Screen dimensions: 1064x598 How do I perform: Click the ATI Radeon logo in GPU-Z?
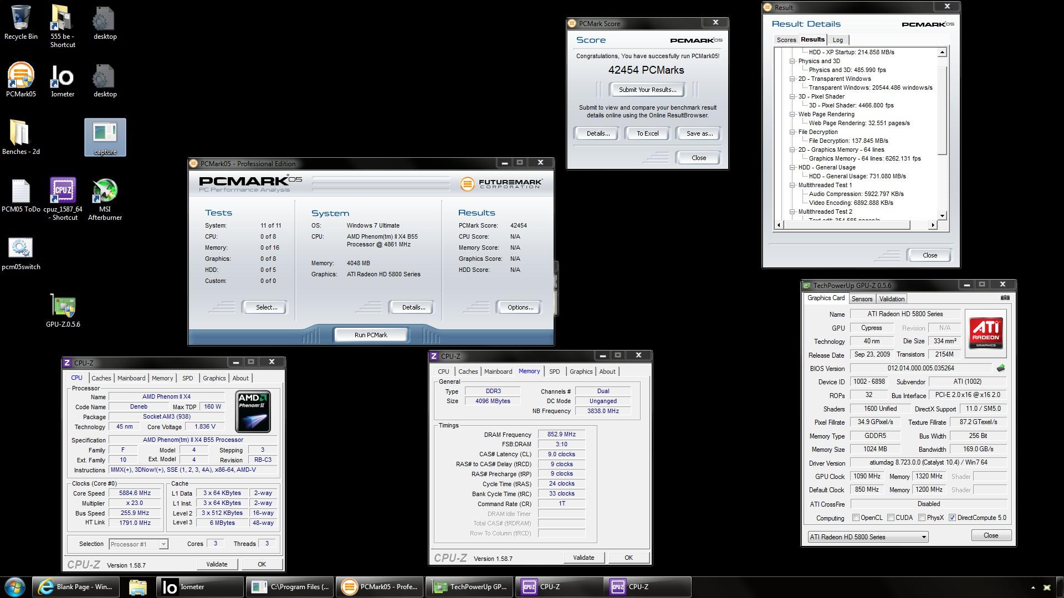point(986,333)
